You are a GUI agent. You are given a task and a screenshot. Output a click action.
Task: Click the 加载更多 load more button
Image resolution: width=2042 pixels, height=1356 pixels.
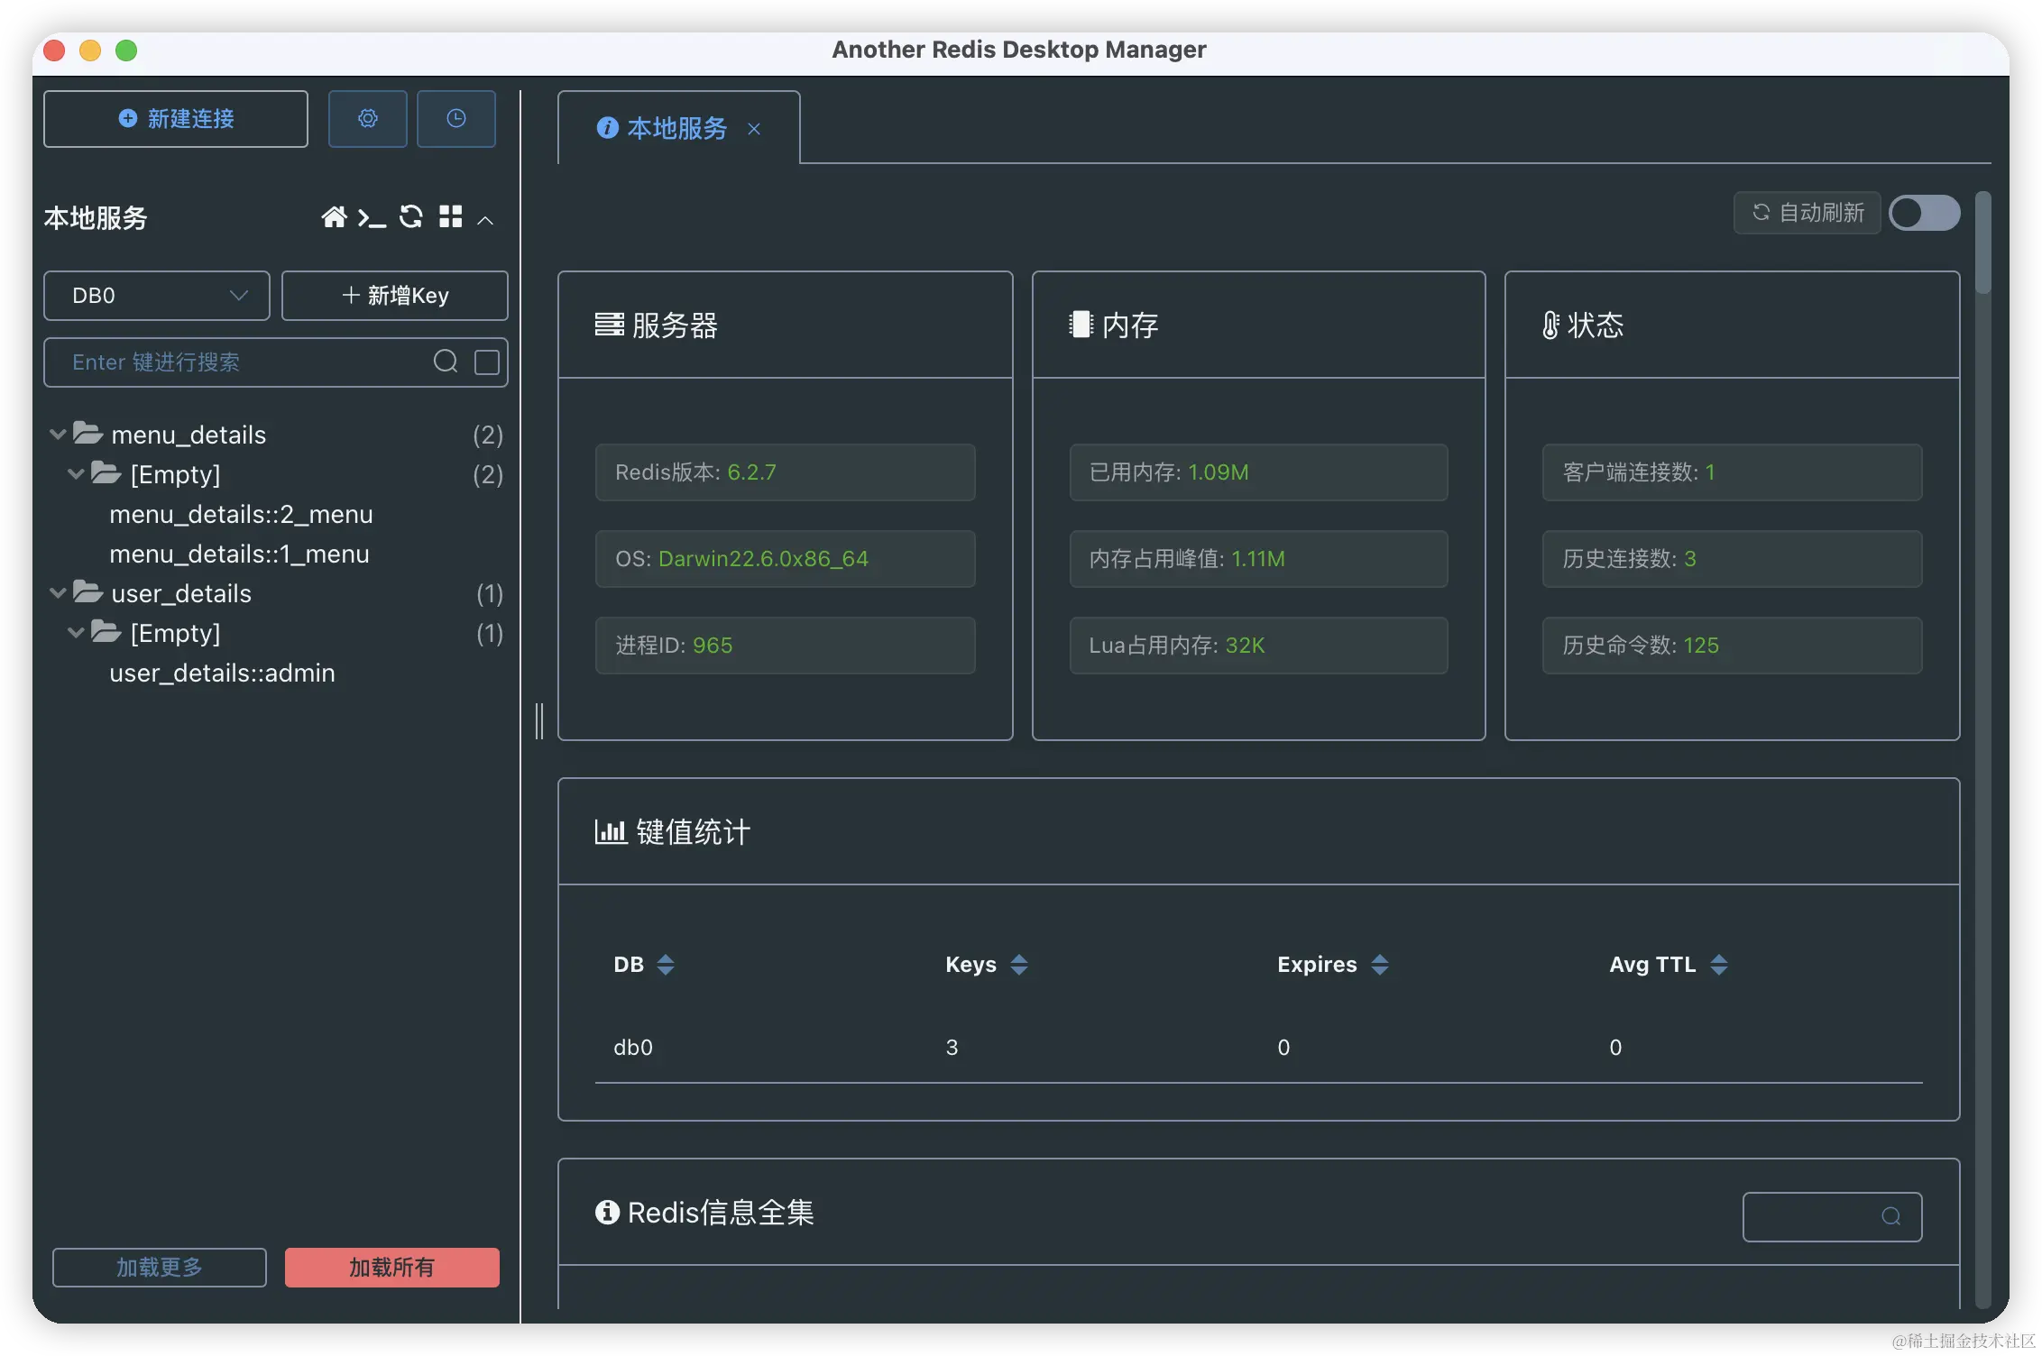tap(160, 1268)
